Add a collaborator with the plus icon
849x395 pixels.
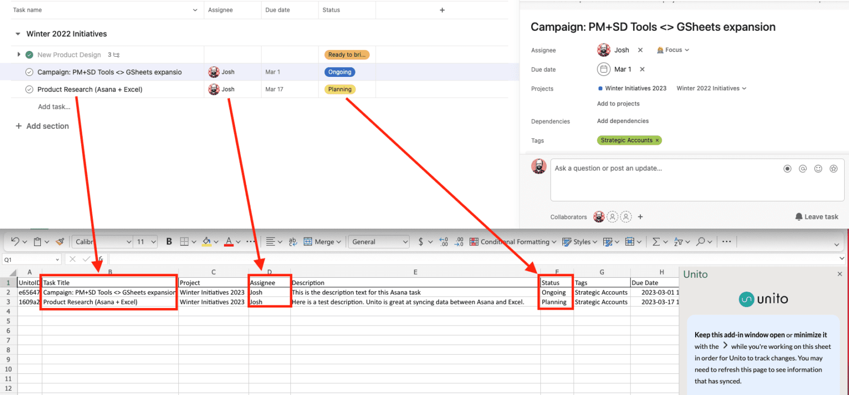(640, 217)
